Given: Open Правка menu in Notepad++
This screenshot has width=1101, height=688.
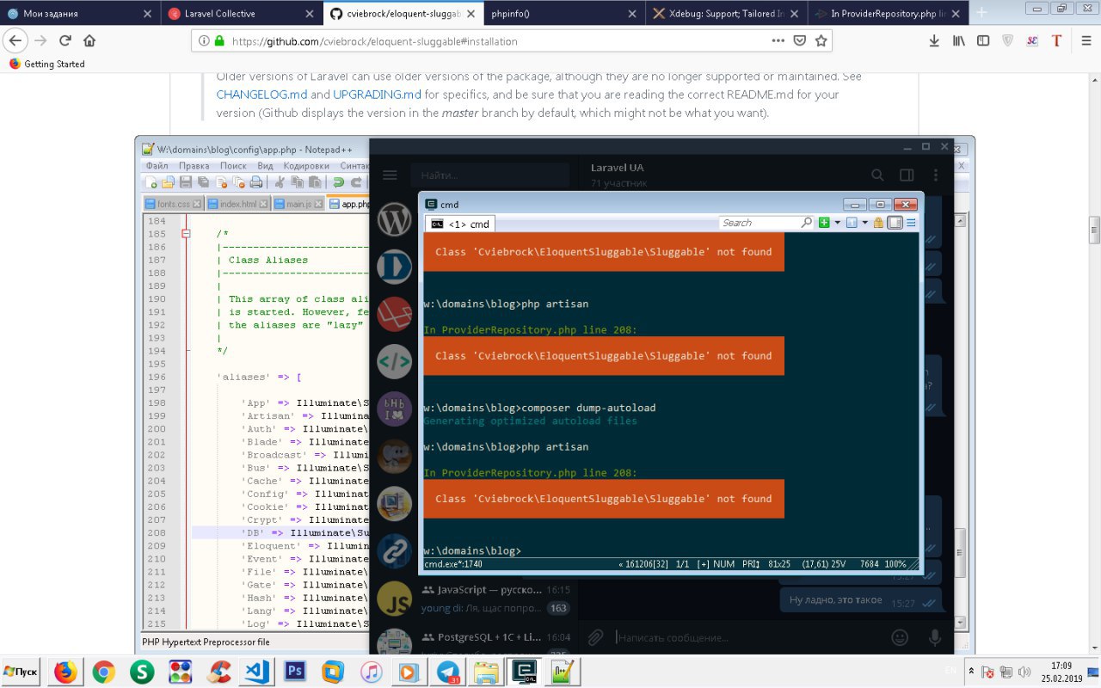Looking at the screenshot, I should click(194, 166).
